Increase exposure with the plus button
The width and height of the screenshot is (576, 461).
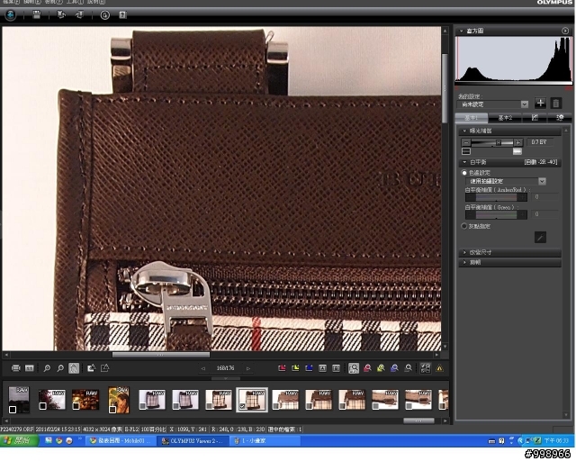click(x=518, y=142)
